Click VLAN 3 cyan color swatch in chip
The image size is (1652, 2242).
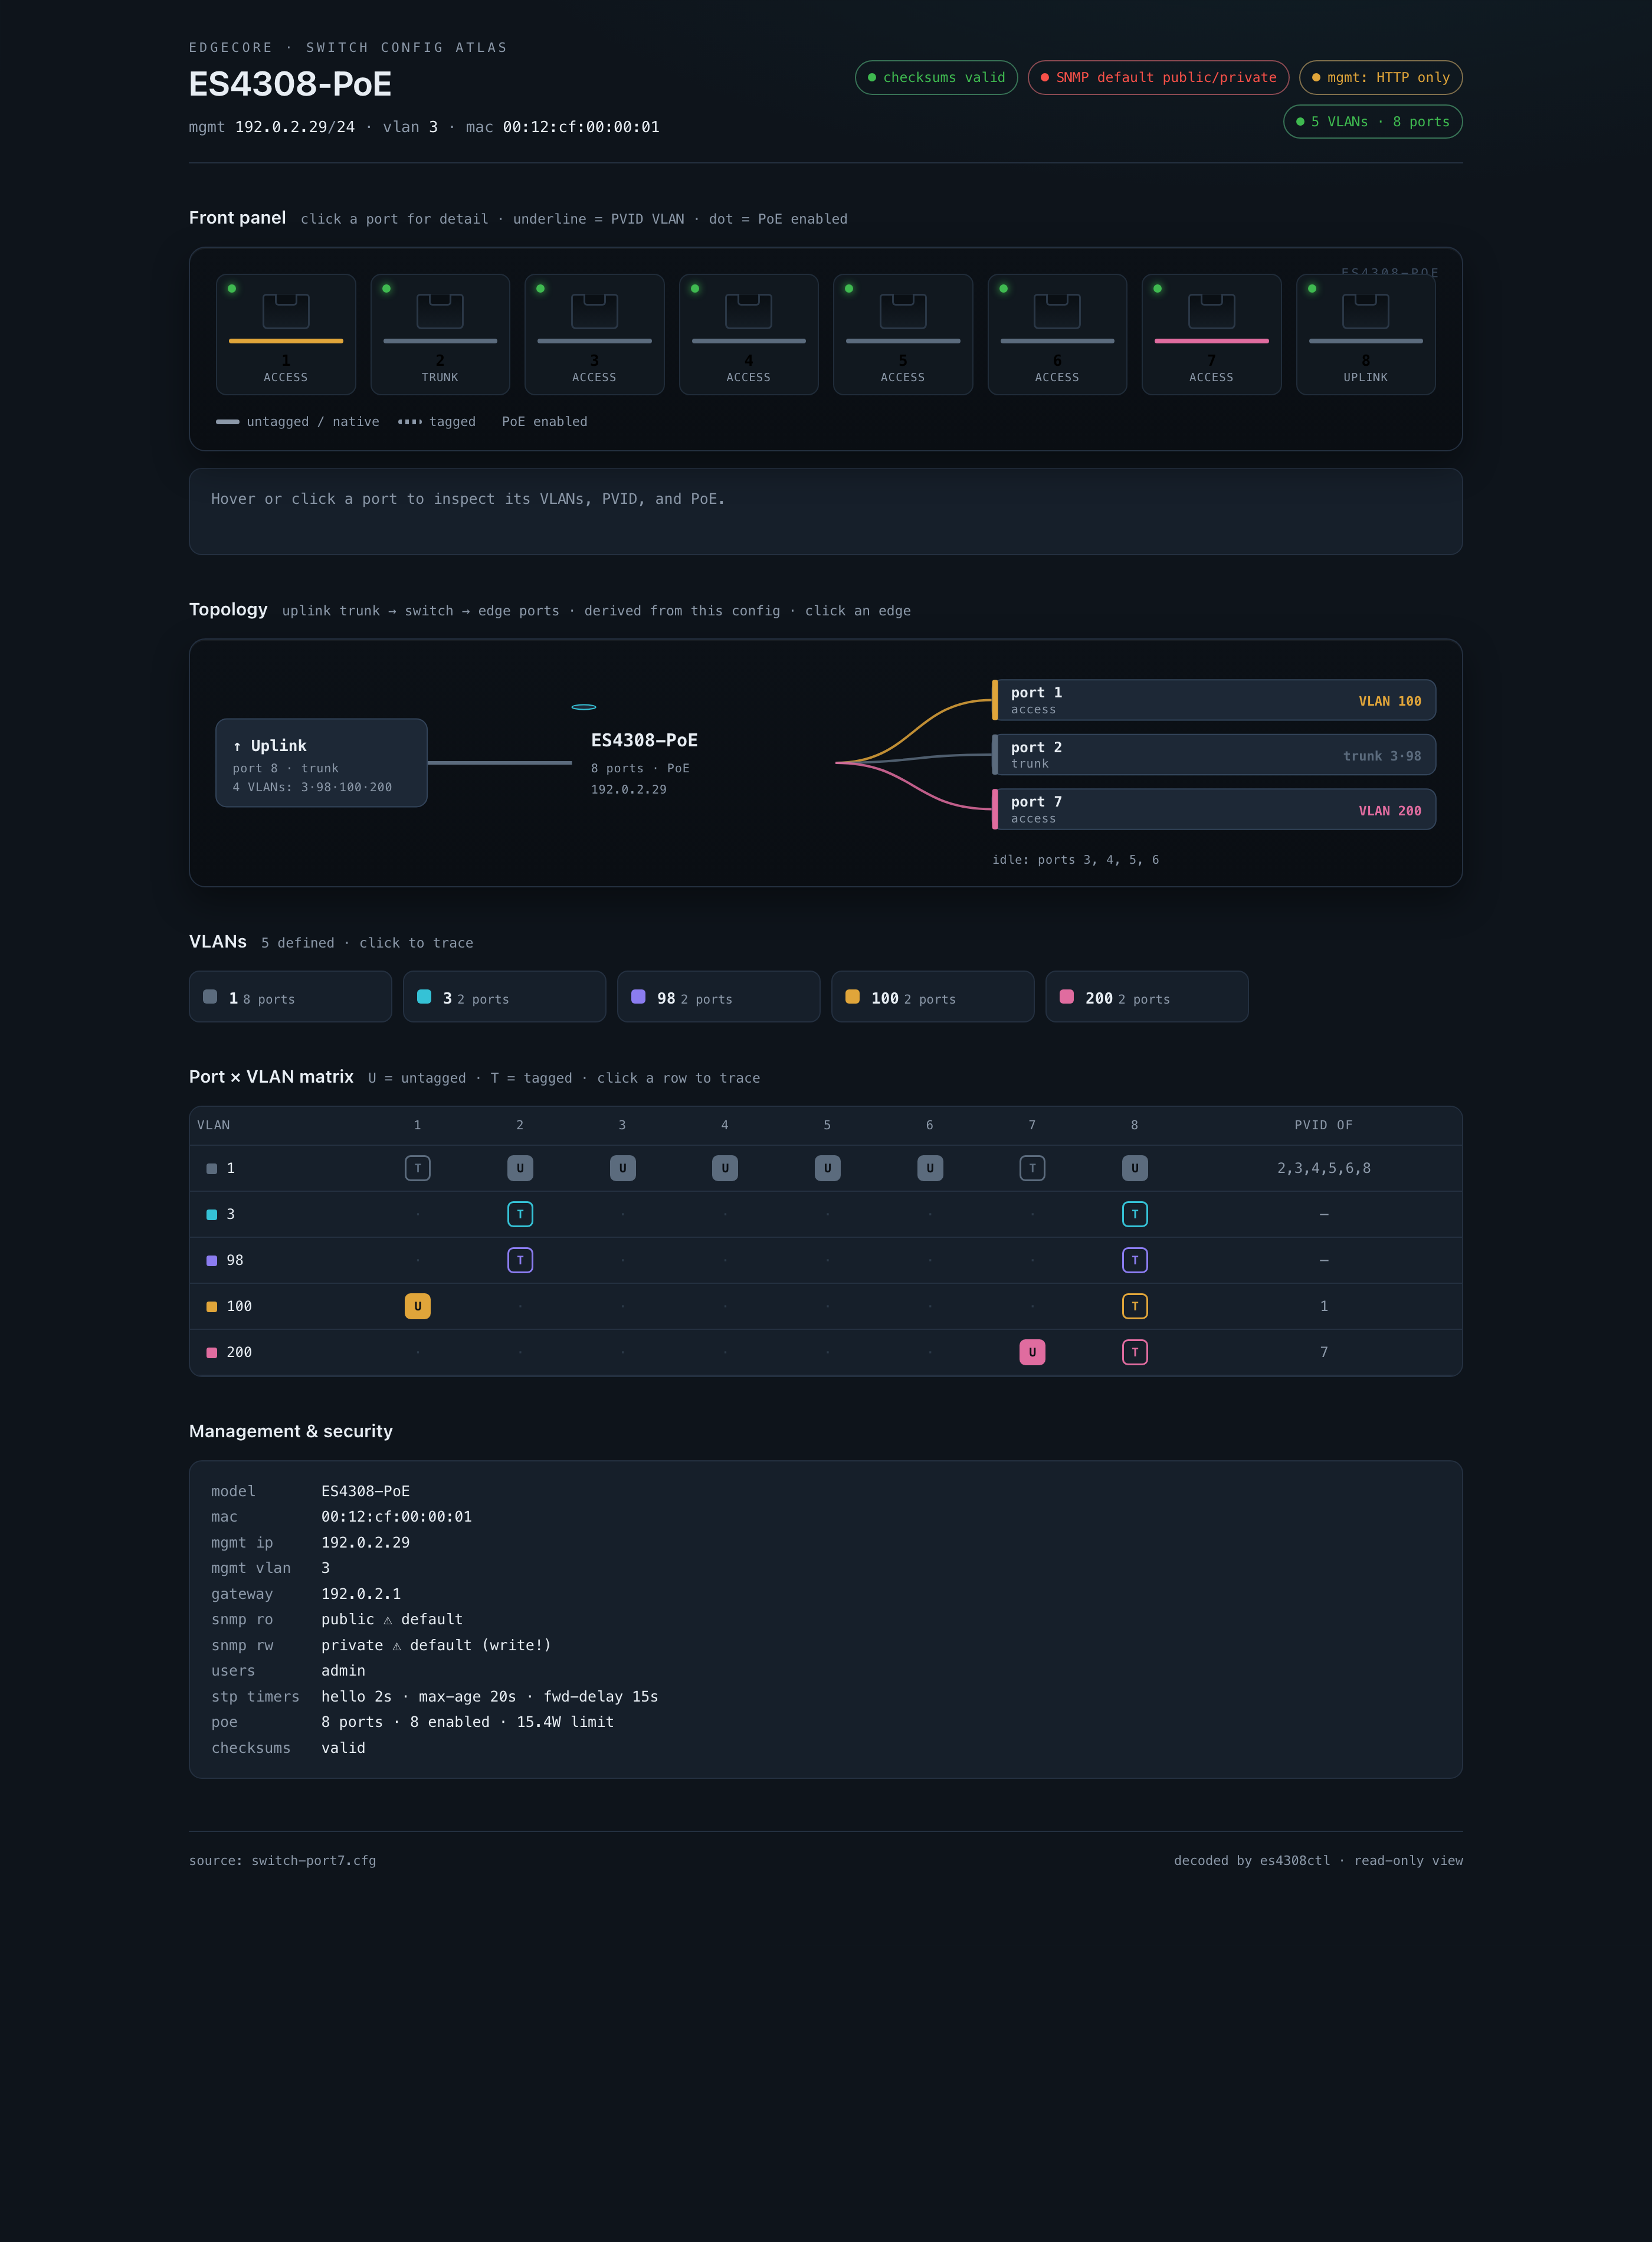(x=424, y=996)
